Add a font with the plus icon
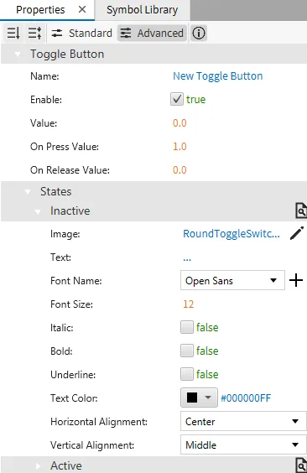The image size is (307, 473). 296,280
